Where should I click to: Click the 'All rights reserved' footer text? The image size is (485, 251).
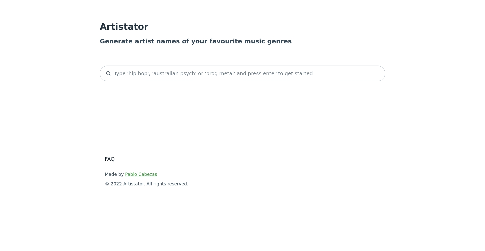167,184
